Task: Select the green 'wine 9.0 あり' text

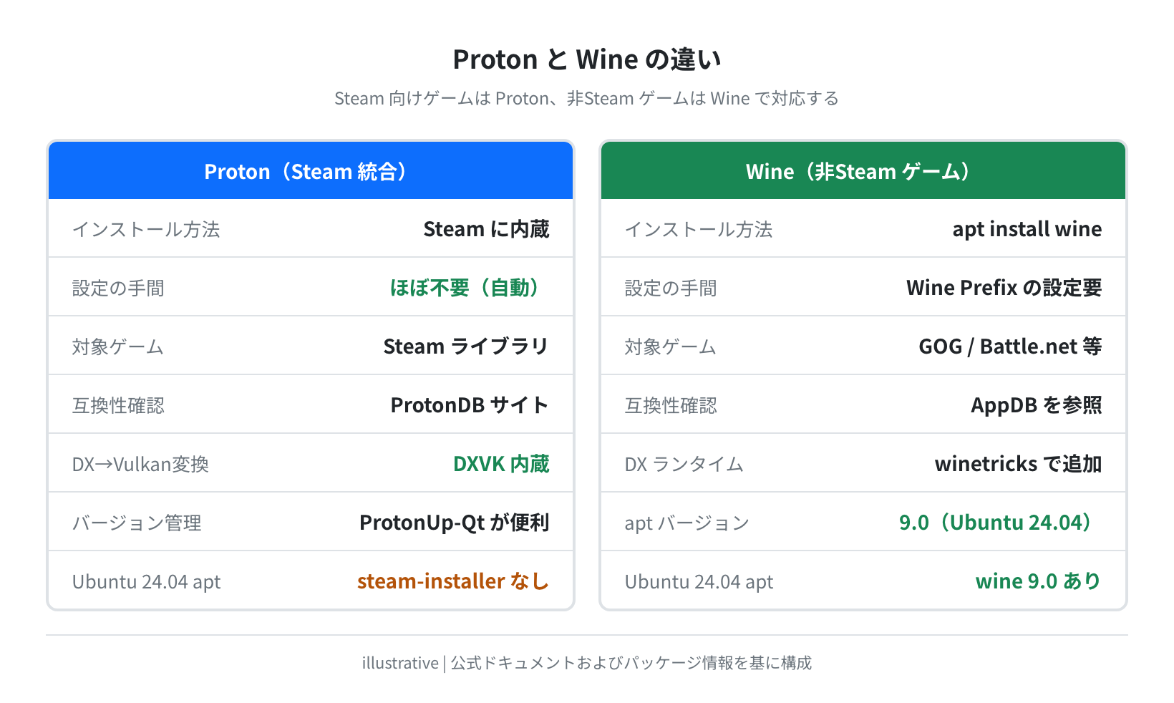Action: (x=1039, y=581)
